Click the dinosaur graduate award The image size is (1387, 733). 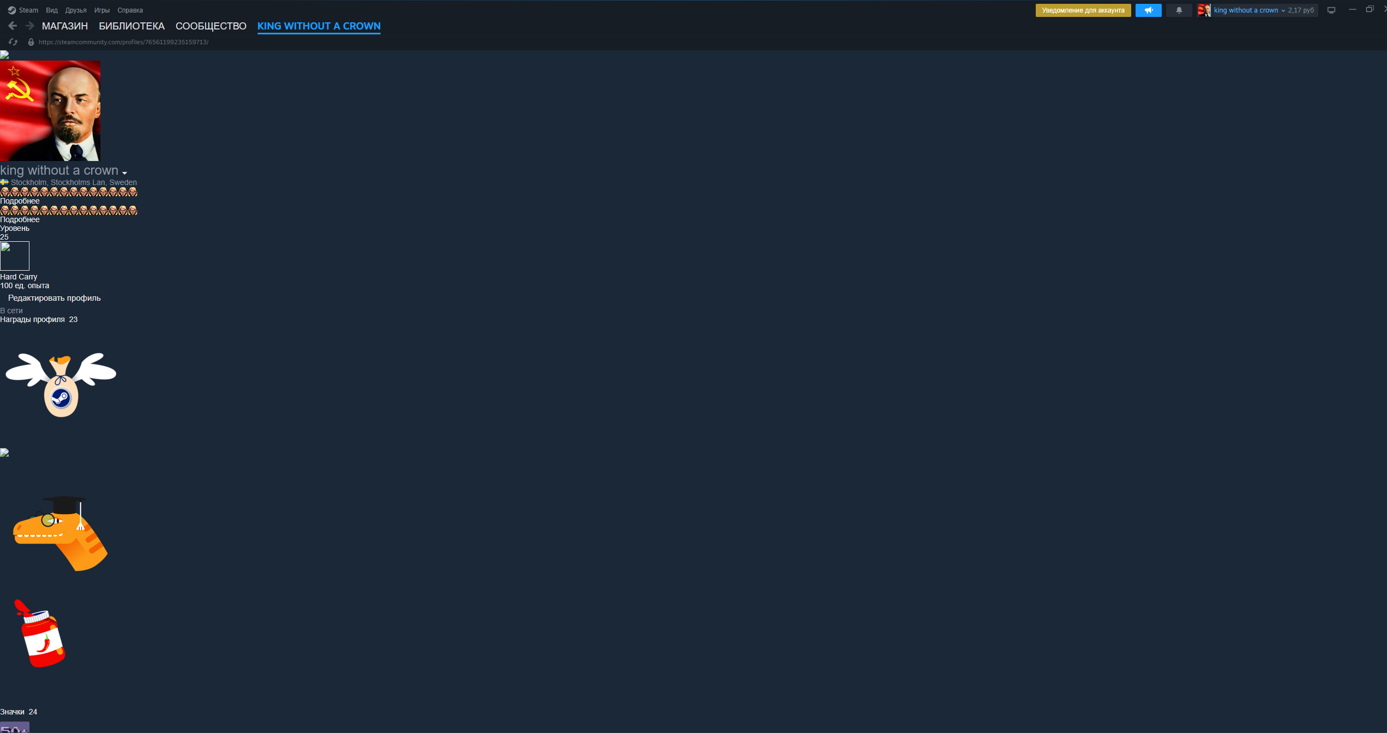point(61,533)
